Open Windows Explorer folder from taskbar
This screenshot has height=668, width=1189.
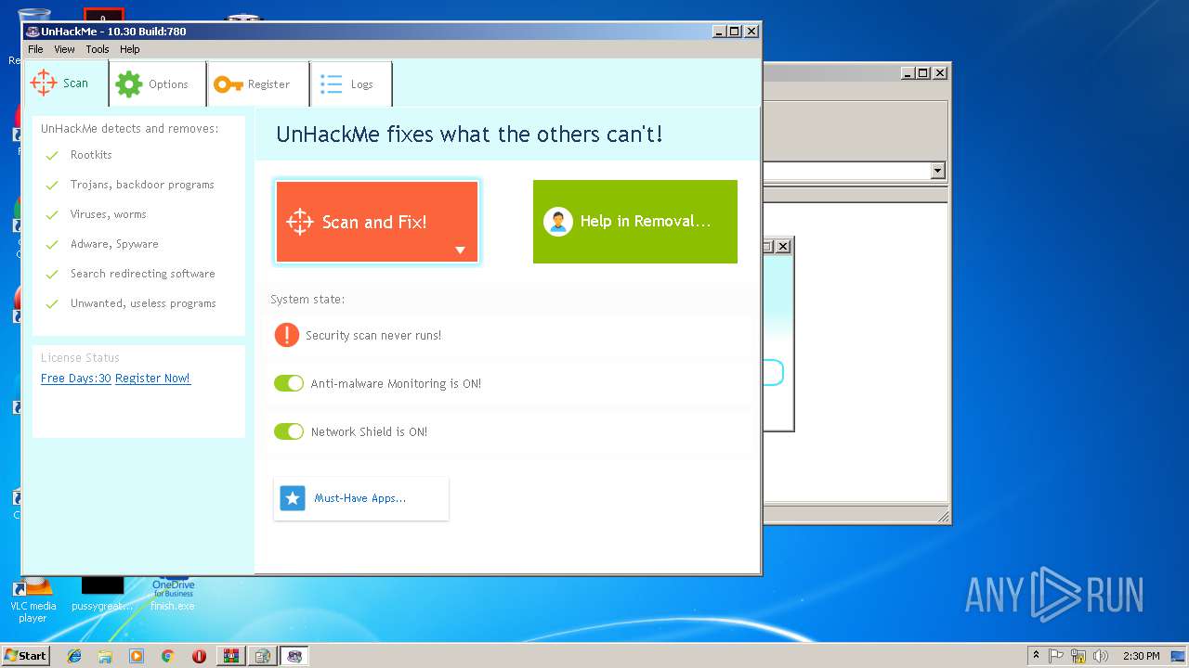pyautogui.click(x=105, y=656)
